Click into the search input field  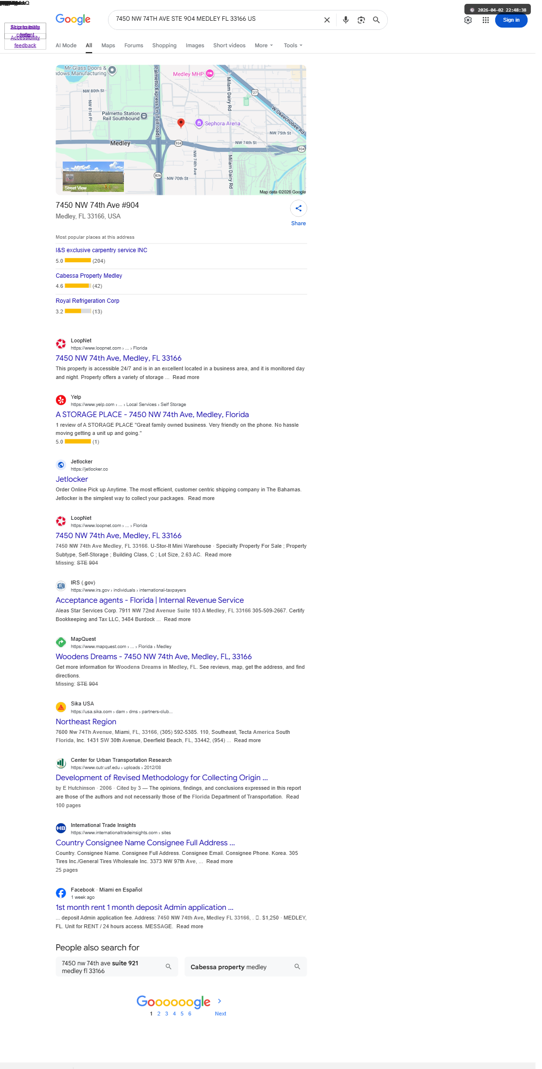pyautogui.click(x=217, y=19)
